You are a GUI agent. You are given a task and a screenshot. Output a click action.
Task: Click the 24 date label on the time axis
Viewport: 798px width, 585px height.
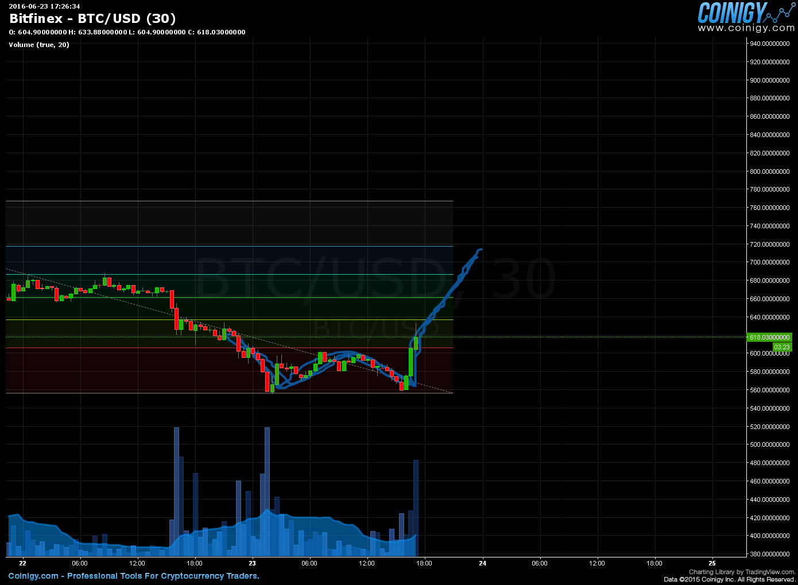pos(482,563)
